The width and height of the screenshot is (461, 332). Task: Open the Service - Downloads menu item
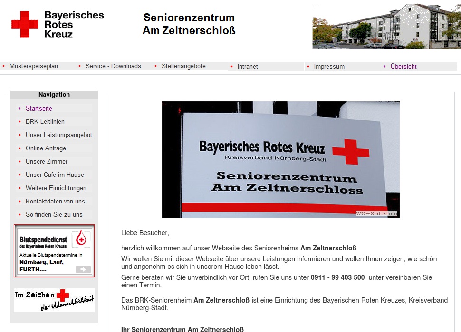[113, 66]
